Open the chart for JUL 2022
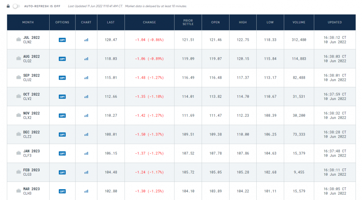Screen dimensions: 362x200 (x=86, y=40)
